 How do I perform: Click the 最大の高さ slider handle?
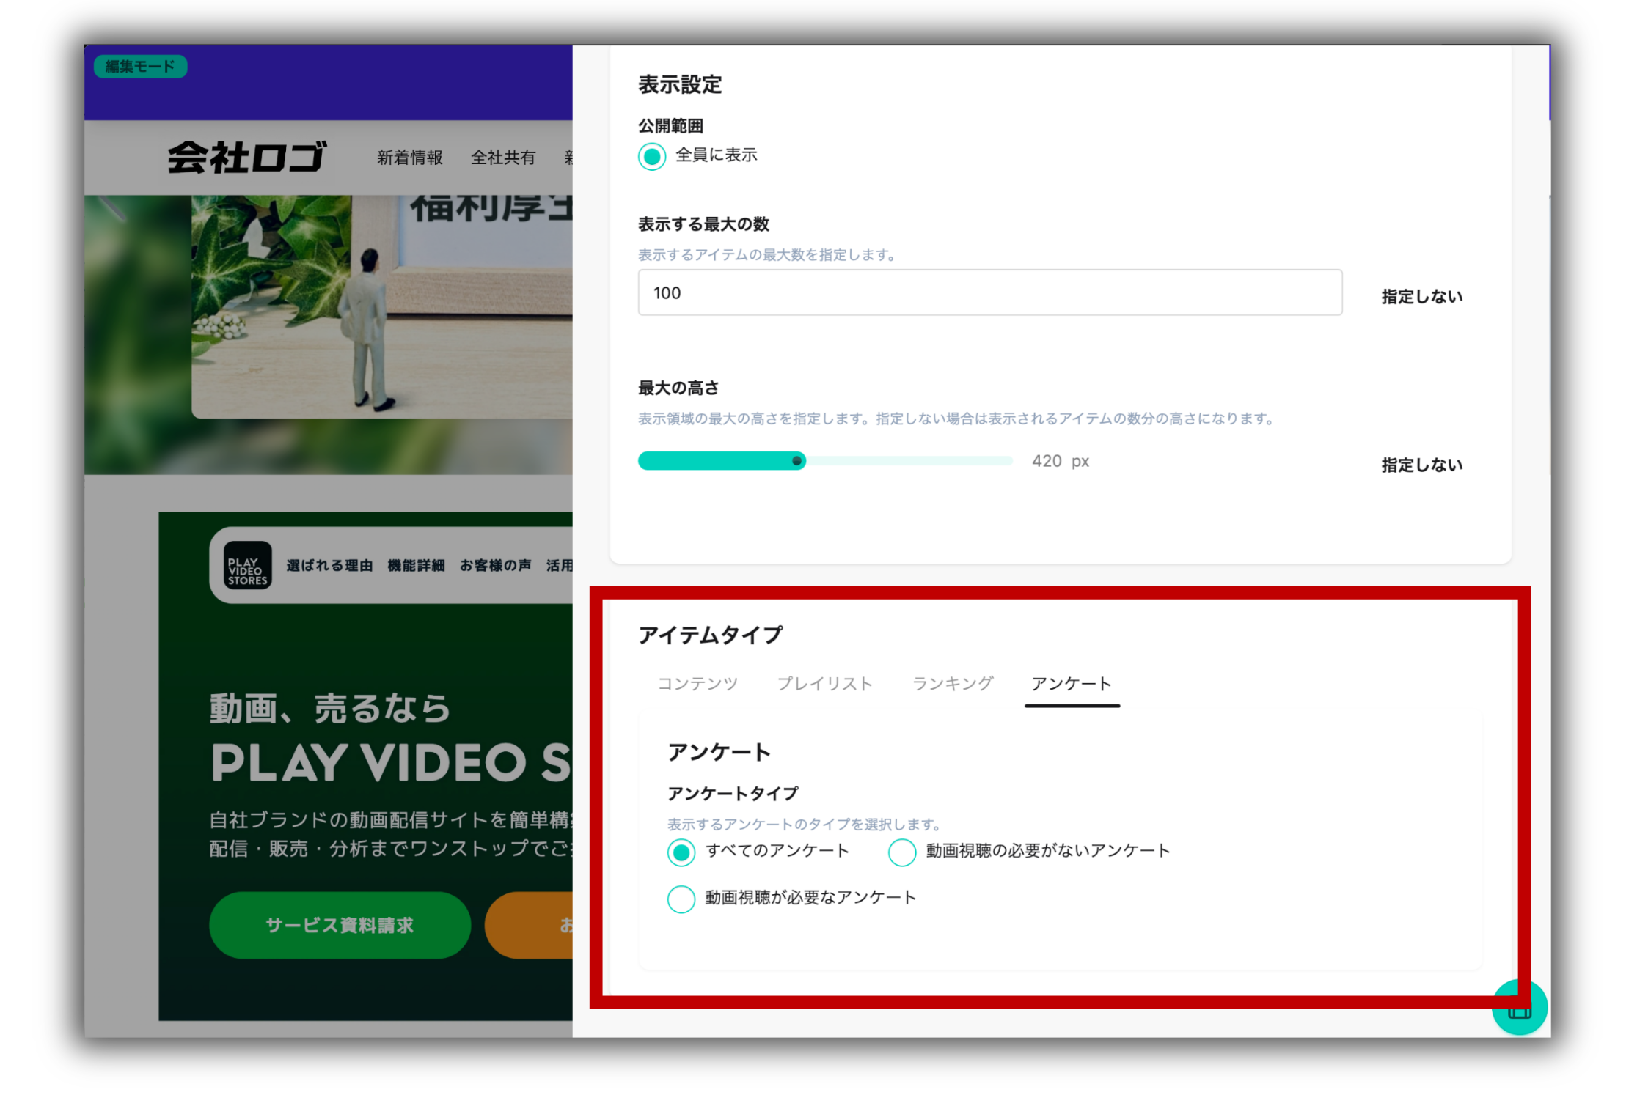[x=797, y=461]
